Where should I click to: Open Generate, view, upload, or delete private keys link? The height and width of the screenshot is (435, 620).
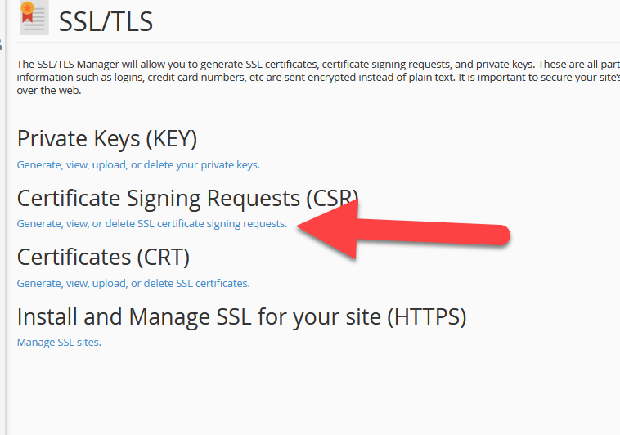(138, 165)
